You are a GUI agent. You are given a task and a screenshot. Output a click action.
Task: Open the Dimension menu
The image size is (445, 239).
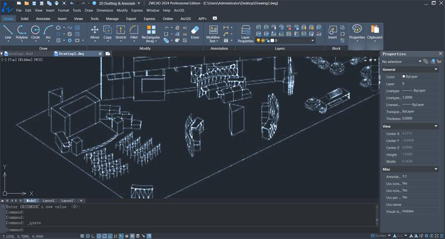(105, 11)
